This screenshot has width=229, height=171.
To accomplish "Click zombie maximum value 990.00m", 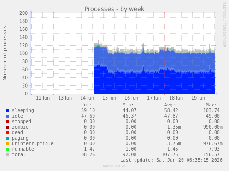I will coord(213,127).
